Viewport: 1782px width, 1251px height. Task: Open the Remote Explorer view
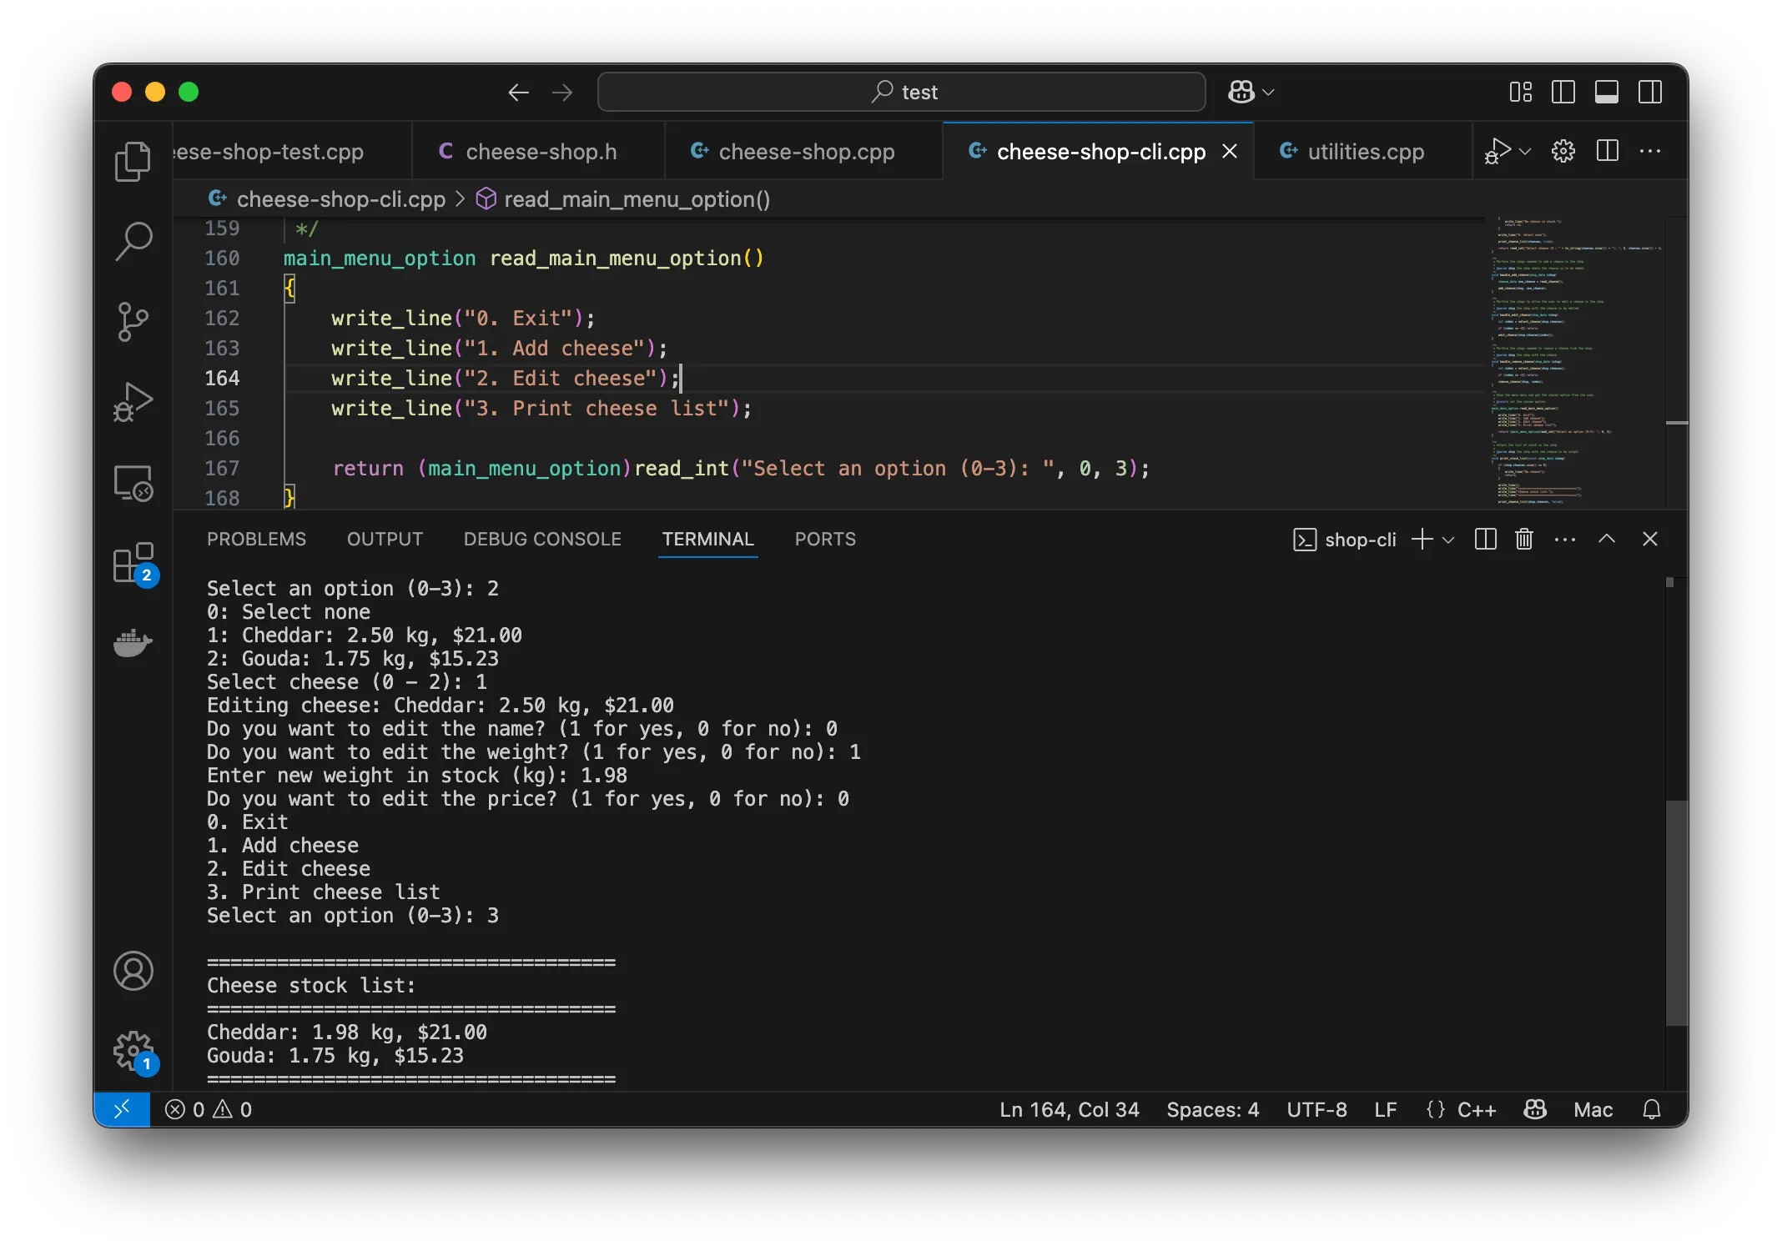[133, 483]
